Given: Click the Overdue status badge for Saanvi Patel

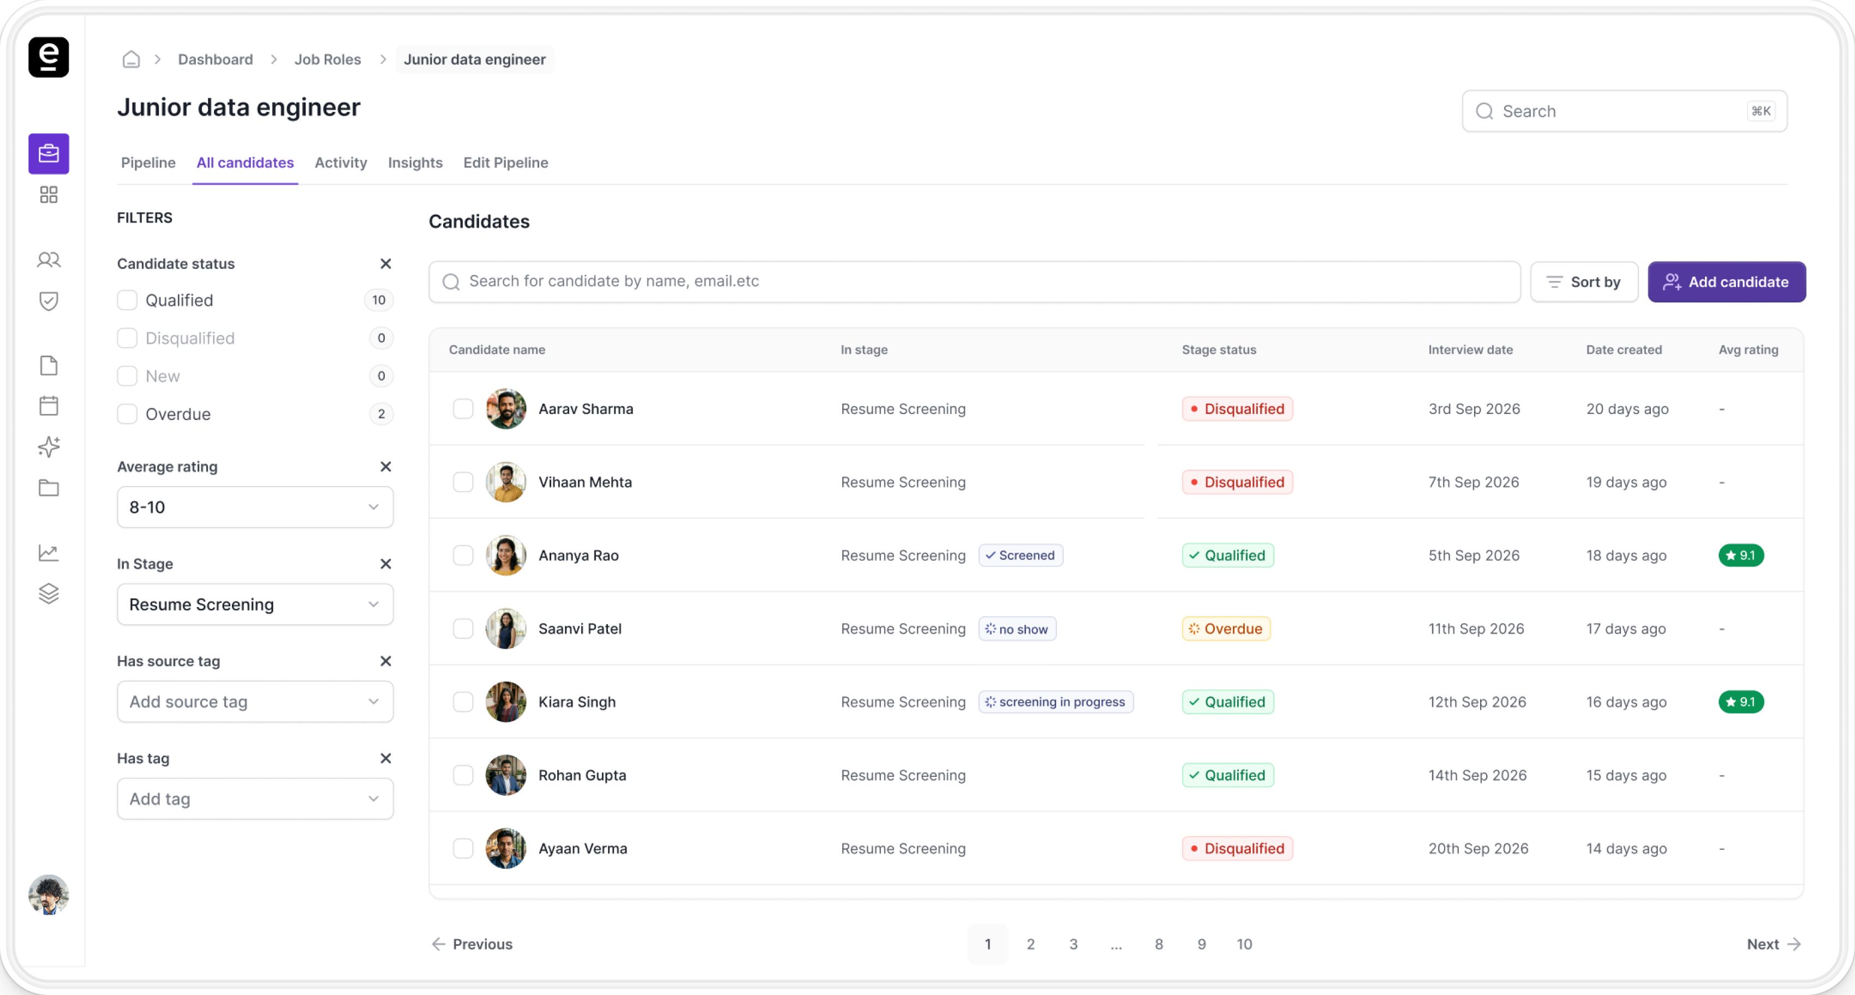Looking at the screenshot, I should 1226,628.
